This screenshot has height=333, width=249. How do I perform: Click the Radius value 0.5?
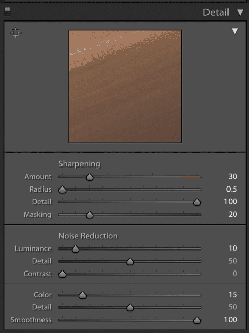[232, 189]
